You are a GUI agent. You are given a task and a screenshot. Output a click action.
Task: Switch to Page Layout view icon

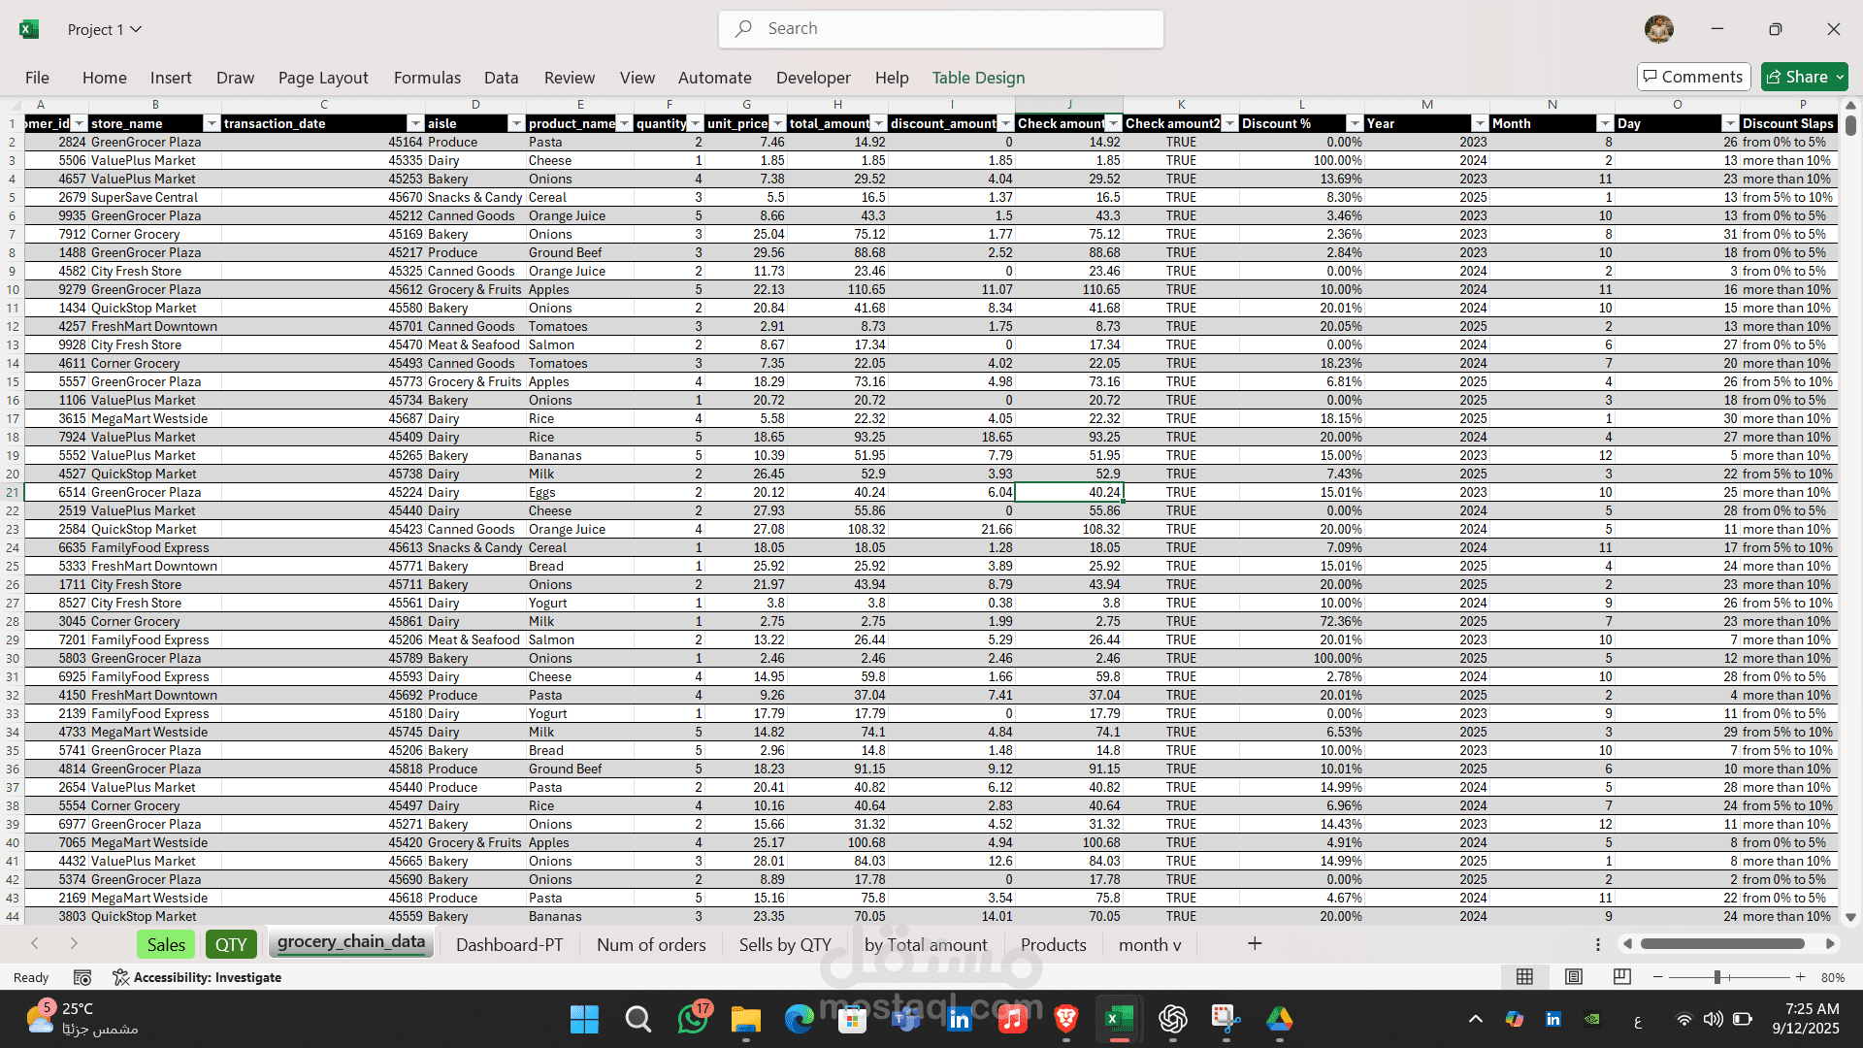click(1574, 977)
